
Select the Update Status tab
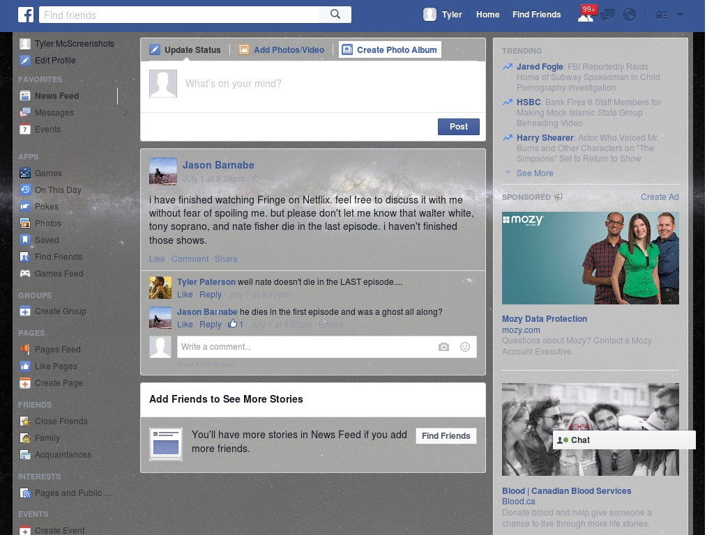[185, 49]
